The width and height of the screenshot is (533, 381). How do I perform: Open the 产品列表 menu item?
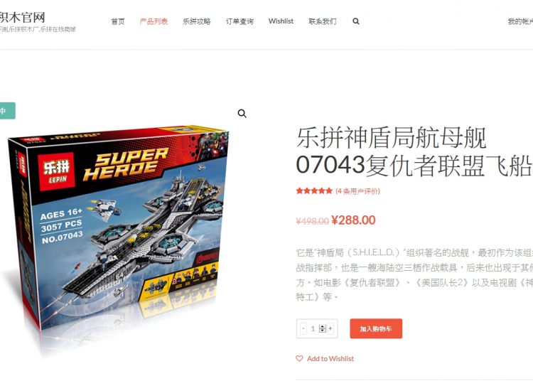coord(154,21)
